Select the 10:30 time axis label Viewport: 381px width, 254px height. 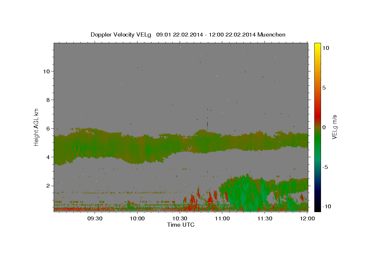tap(180, 219)
